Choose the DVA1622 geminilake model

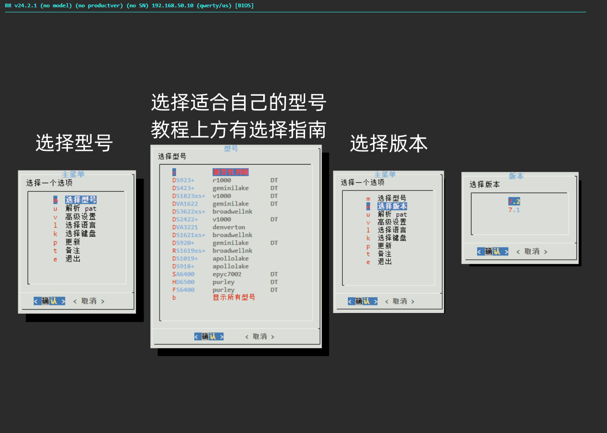point(185,204)
